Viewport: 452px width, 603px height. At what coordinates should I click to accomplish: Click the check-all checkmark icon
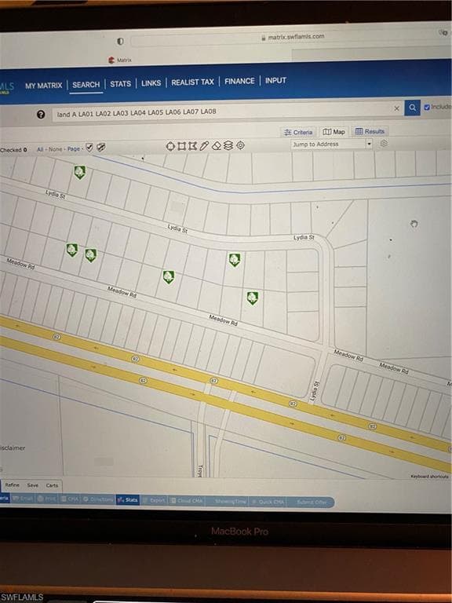(x=89, y=148)
